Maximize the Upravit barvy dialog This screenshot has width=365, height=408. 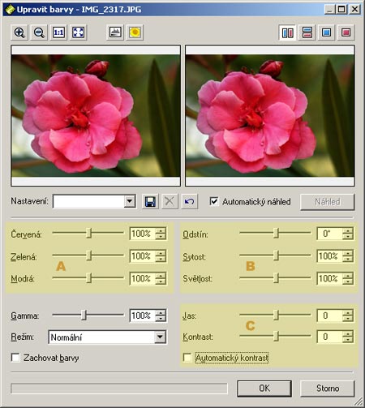click(341, 10)
